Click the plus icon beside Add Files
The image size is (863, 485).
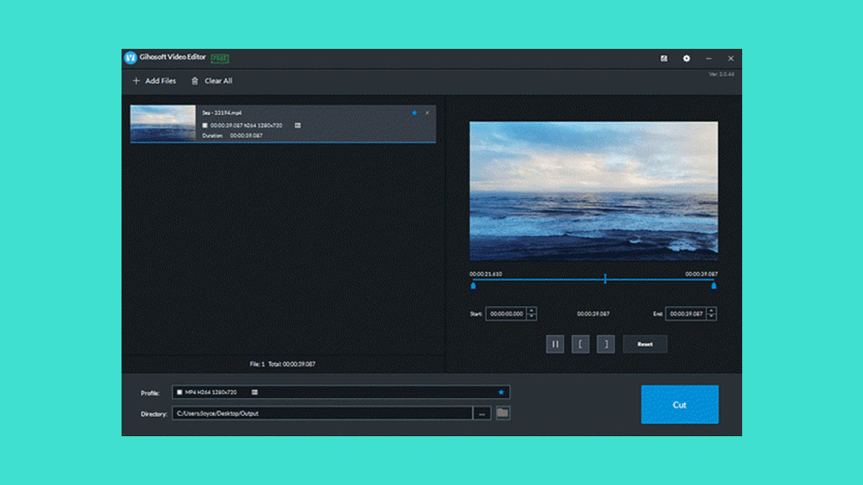pos(137,80)
